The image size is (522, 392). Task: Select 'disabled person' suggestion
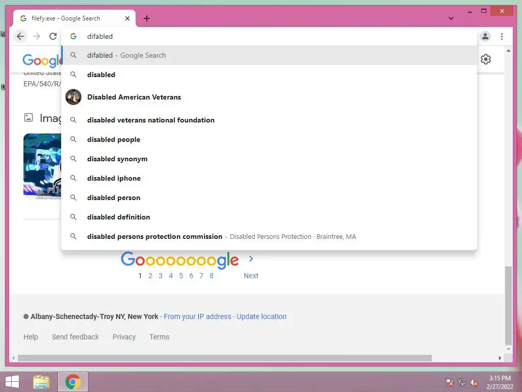tap(269, 198)
